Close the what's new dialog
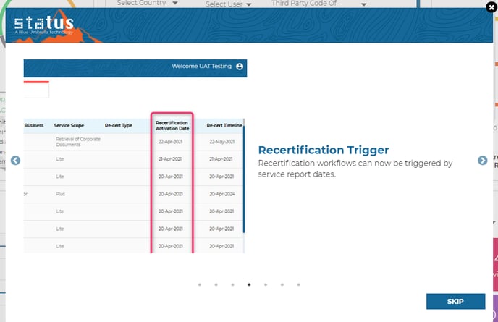This screenshot has width=498, height=322. click(x=491, y=7)
